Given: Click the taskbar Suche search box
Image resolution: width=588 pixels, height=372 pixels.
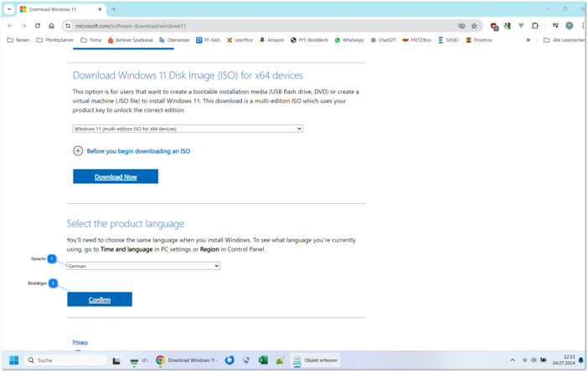Looking at the screenshot, I should click(x=67, y=360).
